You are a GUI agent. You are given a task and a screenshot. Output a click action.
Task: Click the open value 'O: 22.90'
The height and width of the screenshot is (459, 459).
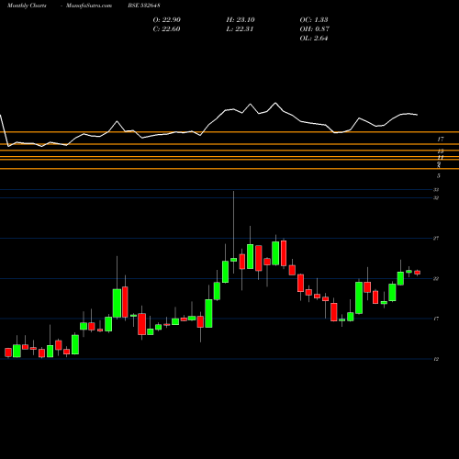pyautogui.click(x=167, y=20)
